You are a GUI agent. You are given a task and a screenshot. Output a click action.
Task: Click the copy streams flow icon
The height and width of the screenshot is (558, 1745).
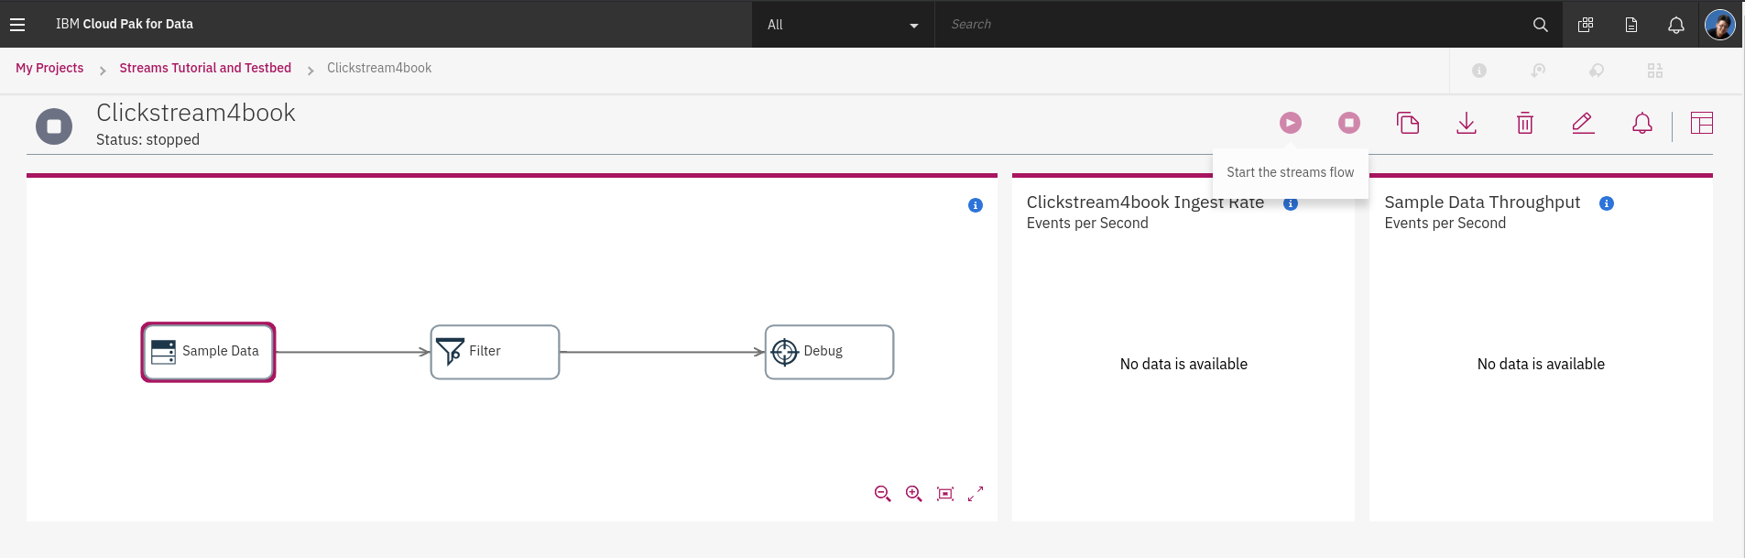pos(1408,123)
